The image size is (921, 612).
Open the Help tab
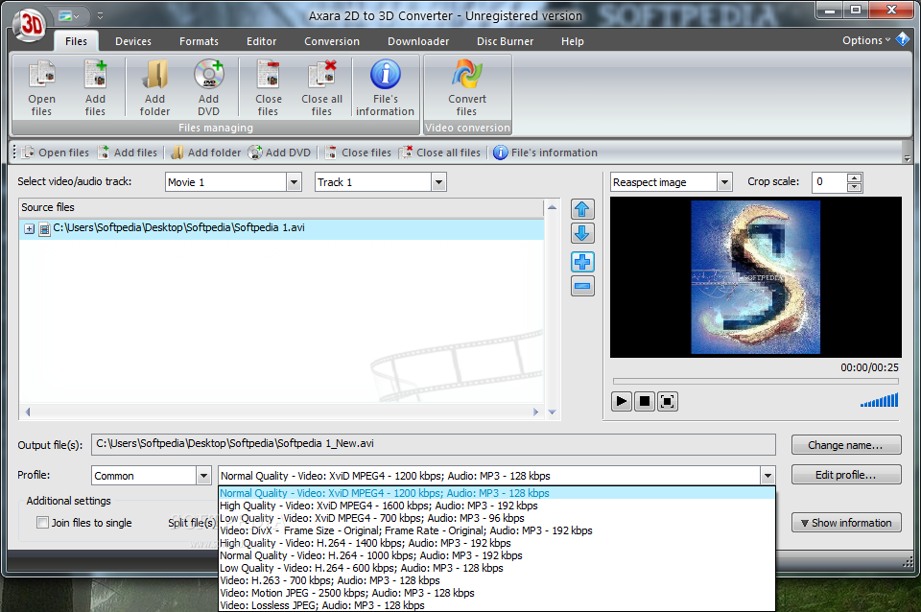tap(572, 41)
